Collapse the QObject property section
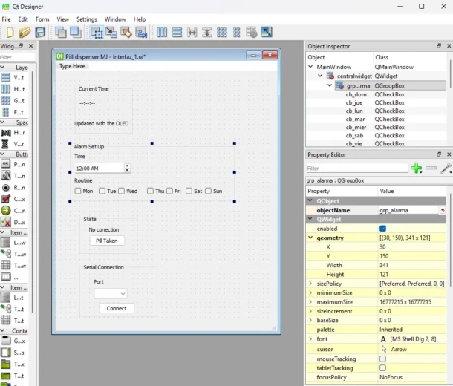This screenshot has width=453, height=386. tap(310, 200)
